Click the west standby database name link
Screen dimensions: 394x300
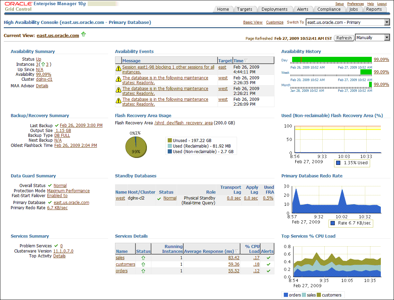pyautogui.click(x=120, y=198)
